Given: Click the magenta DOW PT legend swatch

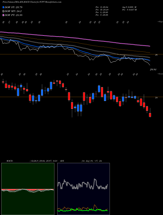Looking at the screenshot, I should [3, 15].
